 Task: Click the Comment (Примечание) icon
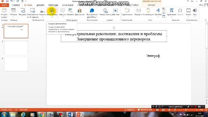pyautogui.click(x=127, y=10)
